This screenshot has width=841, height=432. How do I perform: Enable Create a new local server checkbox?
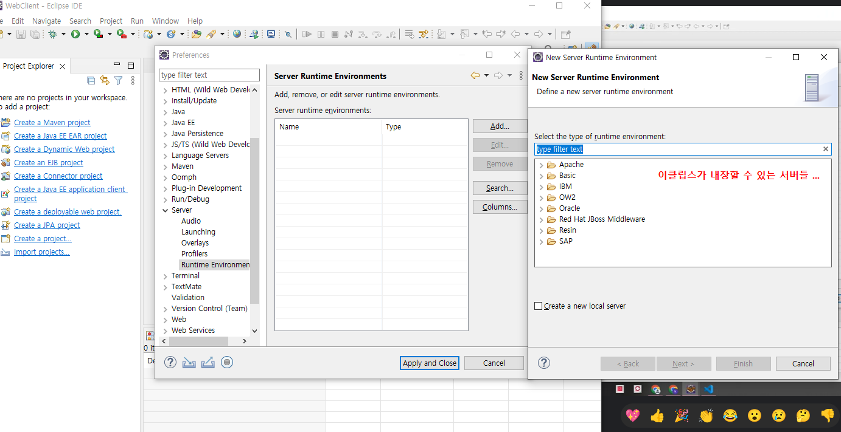(538, 306)
